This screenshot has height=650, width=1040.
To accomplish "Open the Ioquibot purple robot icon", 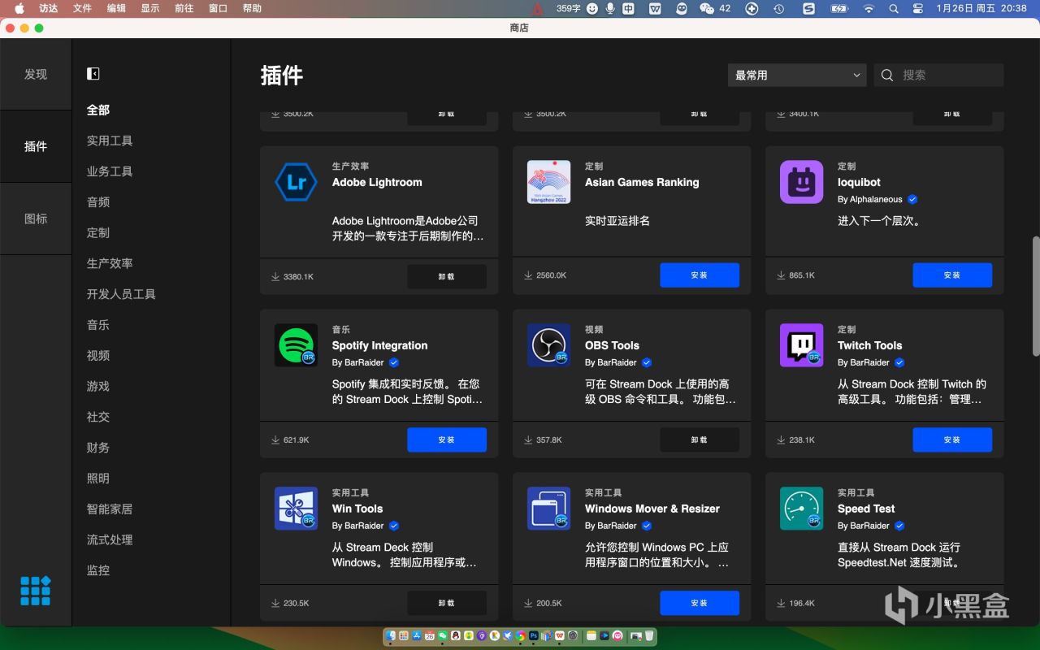I will pyautogui.click(x=801, y=182).
